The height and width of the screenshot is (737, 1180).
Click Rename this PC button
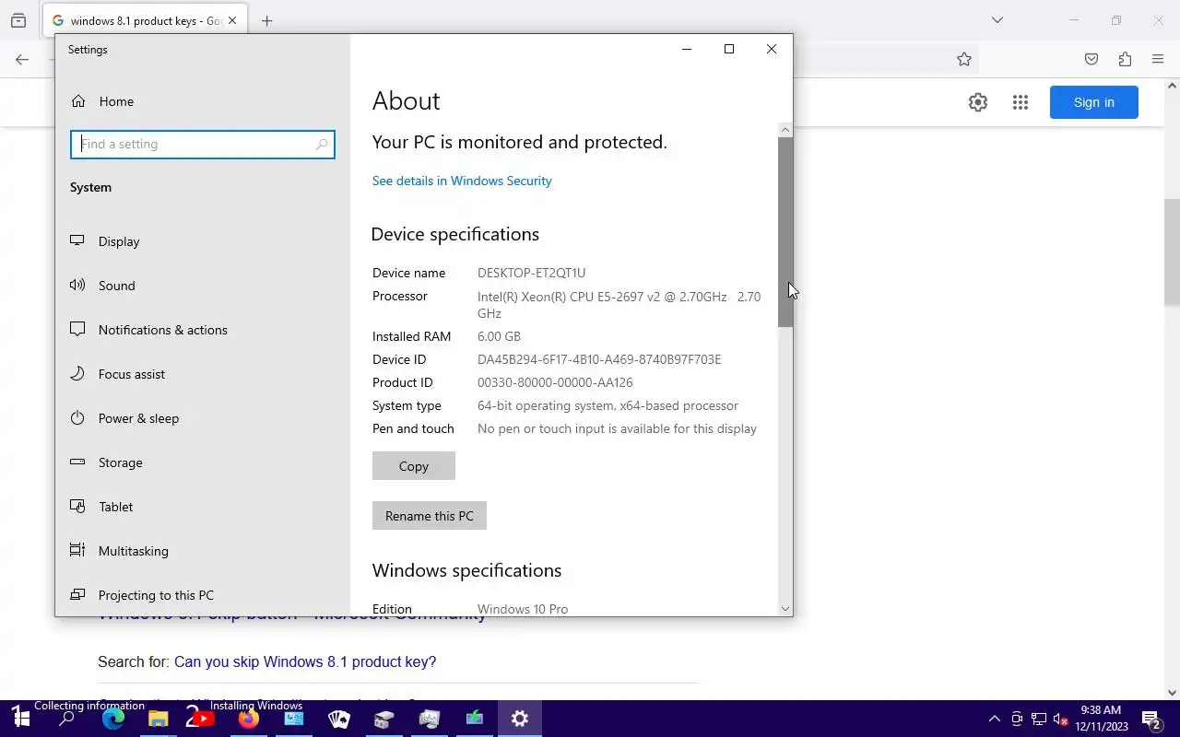point(430,516)
